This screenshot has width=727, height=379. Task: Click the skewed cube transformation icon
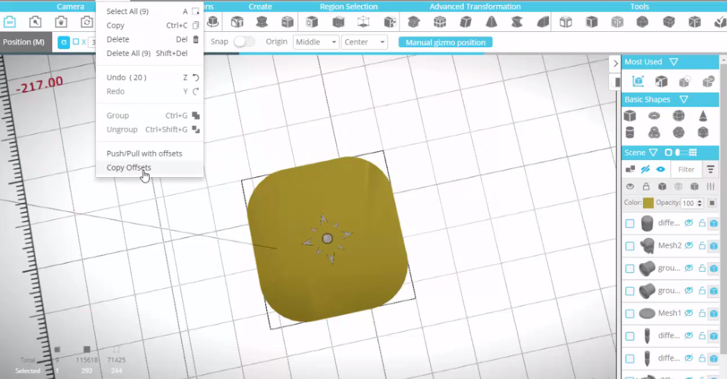[465, 22]
